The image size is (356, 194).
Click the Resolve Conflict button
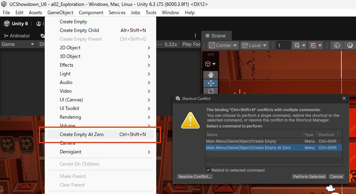tap(195, 177)
